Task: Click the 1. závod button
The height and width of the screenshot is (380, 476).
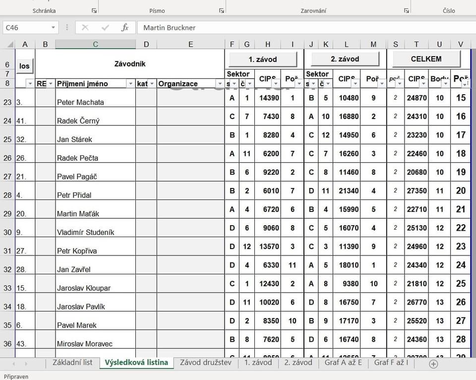Action: click(x=263, y=59)
